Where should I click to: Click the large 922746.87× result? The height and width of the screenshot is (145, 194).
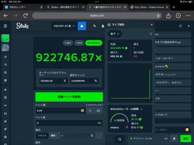pyautogui.click(x=69, y=57)
